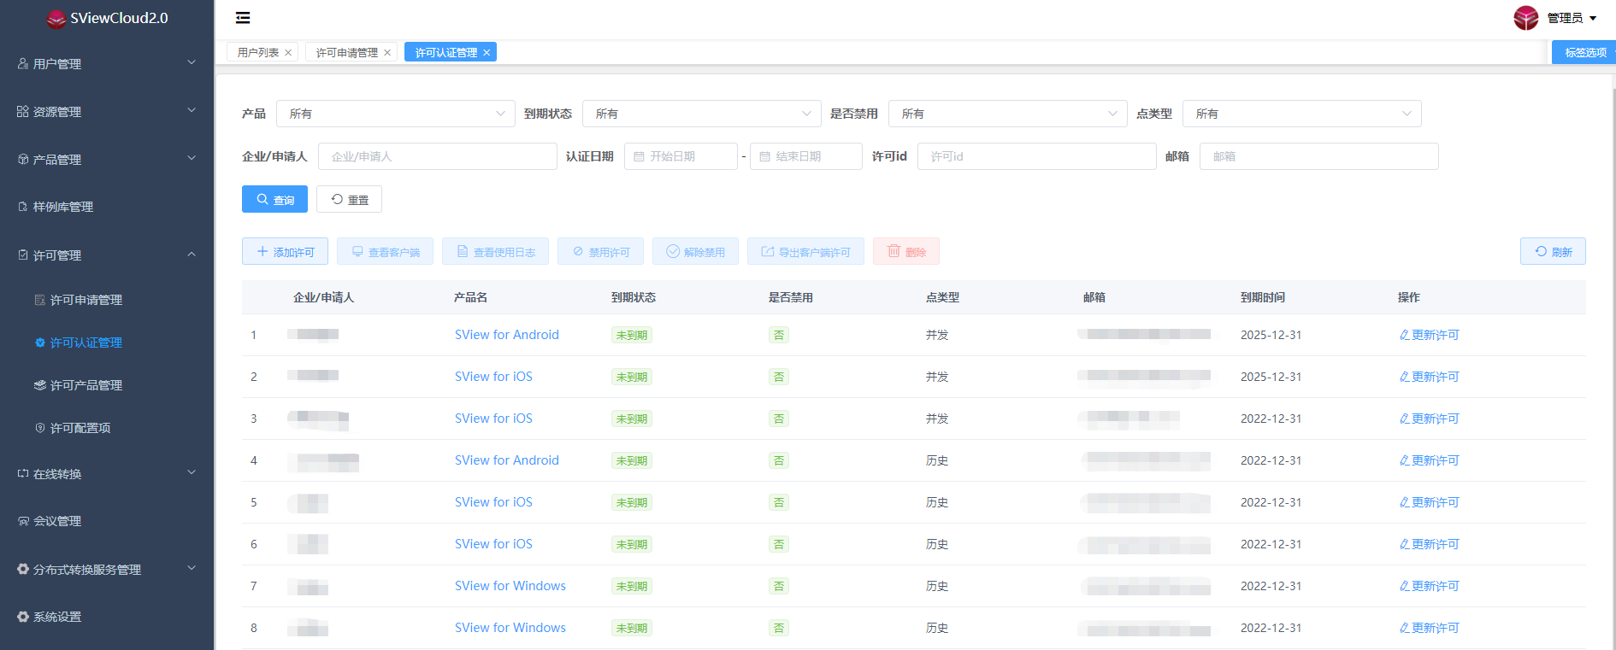Pick the 结束日期 end date field

[806, 156]
